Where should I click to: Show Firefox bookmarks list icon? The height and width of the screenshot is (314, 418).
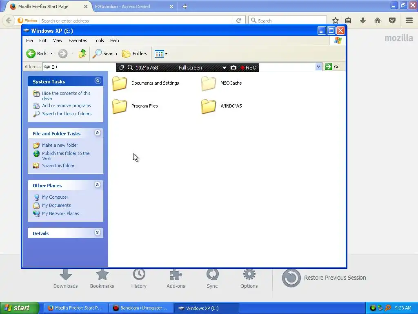pos(348,20)
